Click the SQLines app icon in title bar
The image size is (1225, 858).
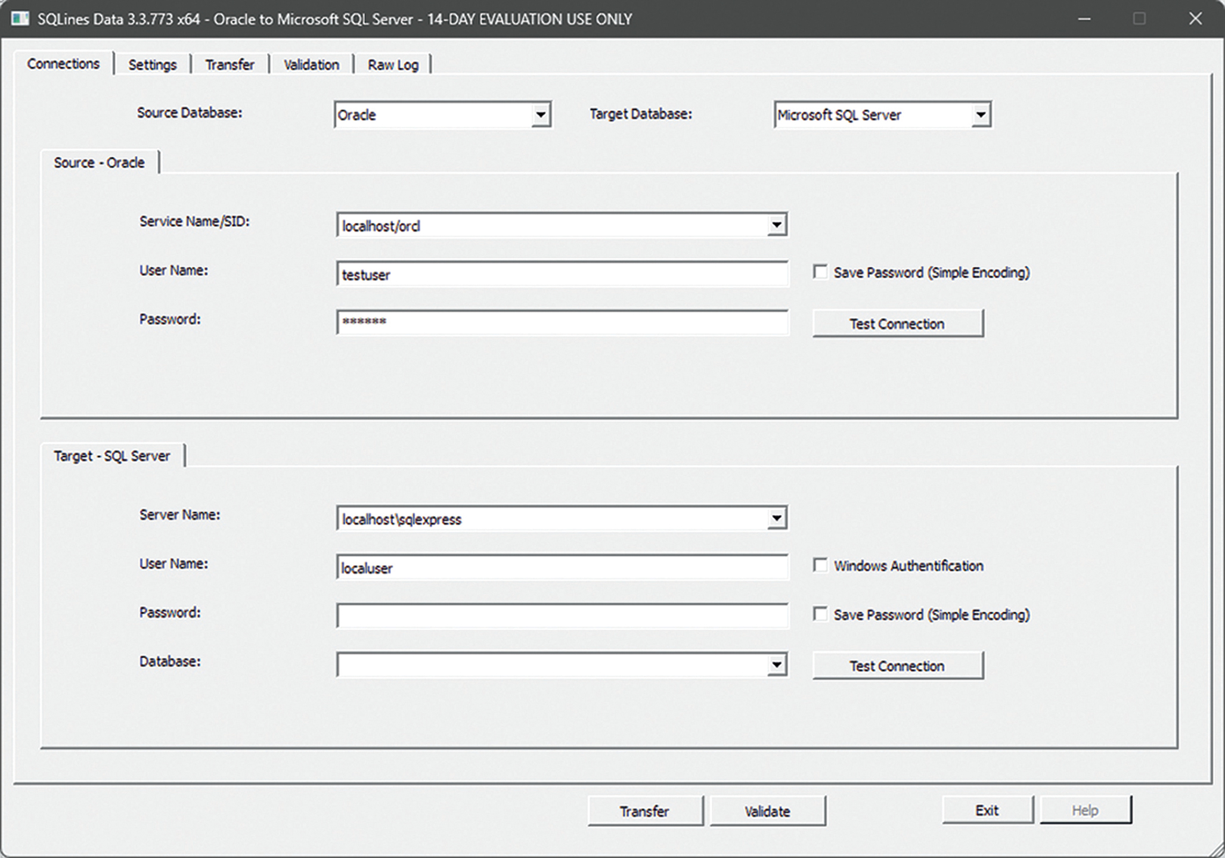pyautogui.click(x=20, y=18)
